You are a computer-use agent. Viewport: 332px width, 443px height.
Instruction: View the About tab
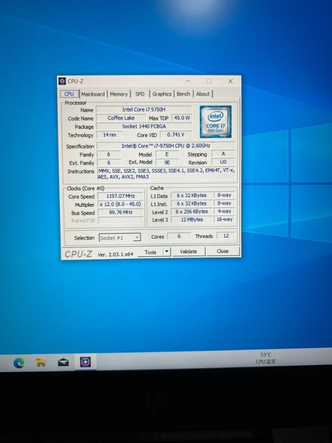pos(203,94)
